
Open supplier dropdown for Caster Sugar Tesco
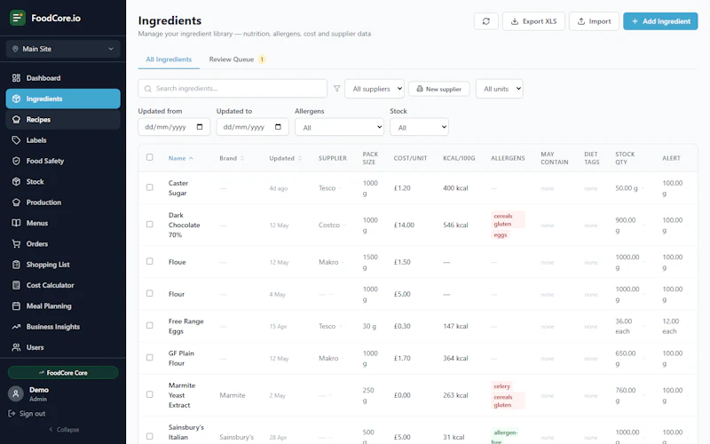(330, 188)
